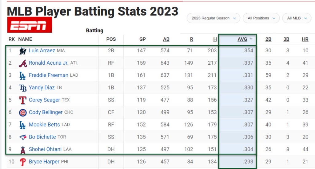The width and height of the screenshot is (315, 169).
Task: Click the ESPN logo
Action: pyautogui.click(x=30, y=25)
